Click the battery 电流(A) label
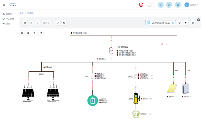 click(104, 103)
